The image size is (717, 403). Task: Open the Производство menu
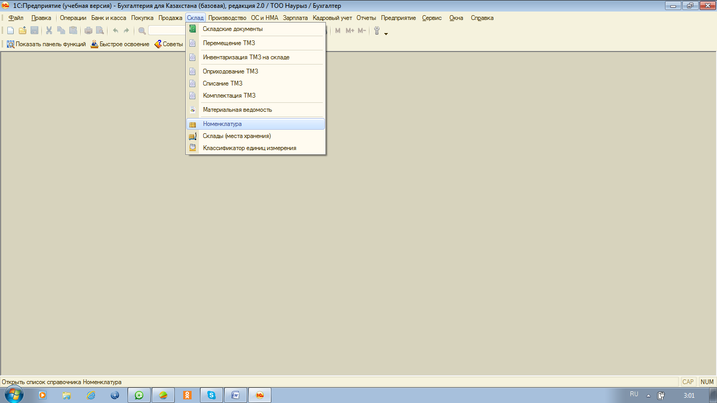227,18
